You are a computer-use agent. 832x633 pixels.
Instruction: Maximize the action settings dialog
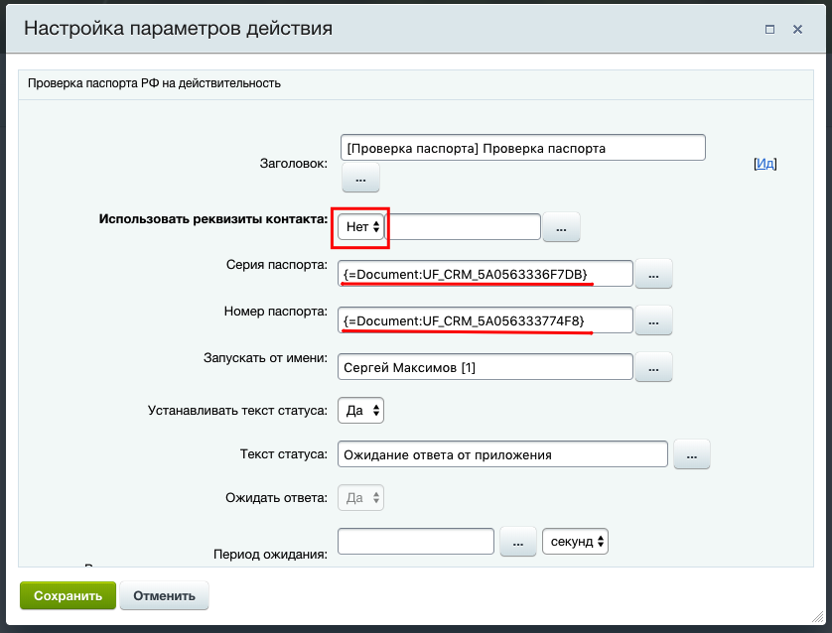click(x=769, y=30)
